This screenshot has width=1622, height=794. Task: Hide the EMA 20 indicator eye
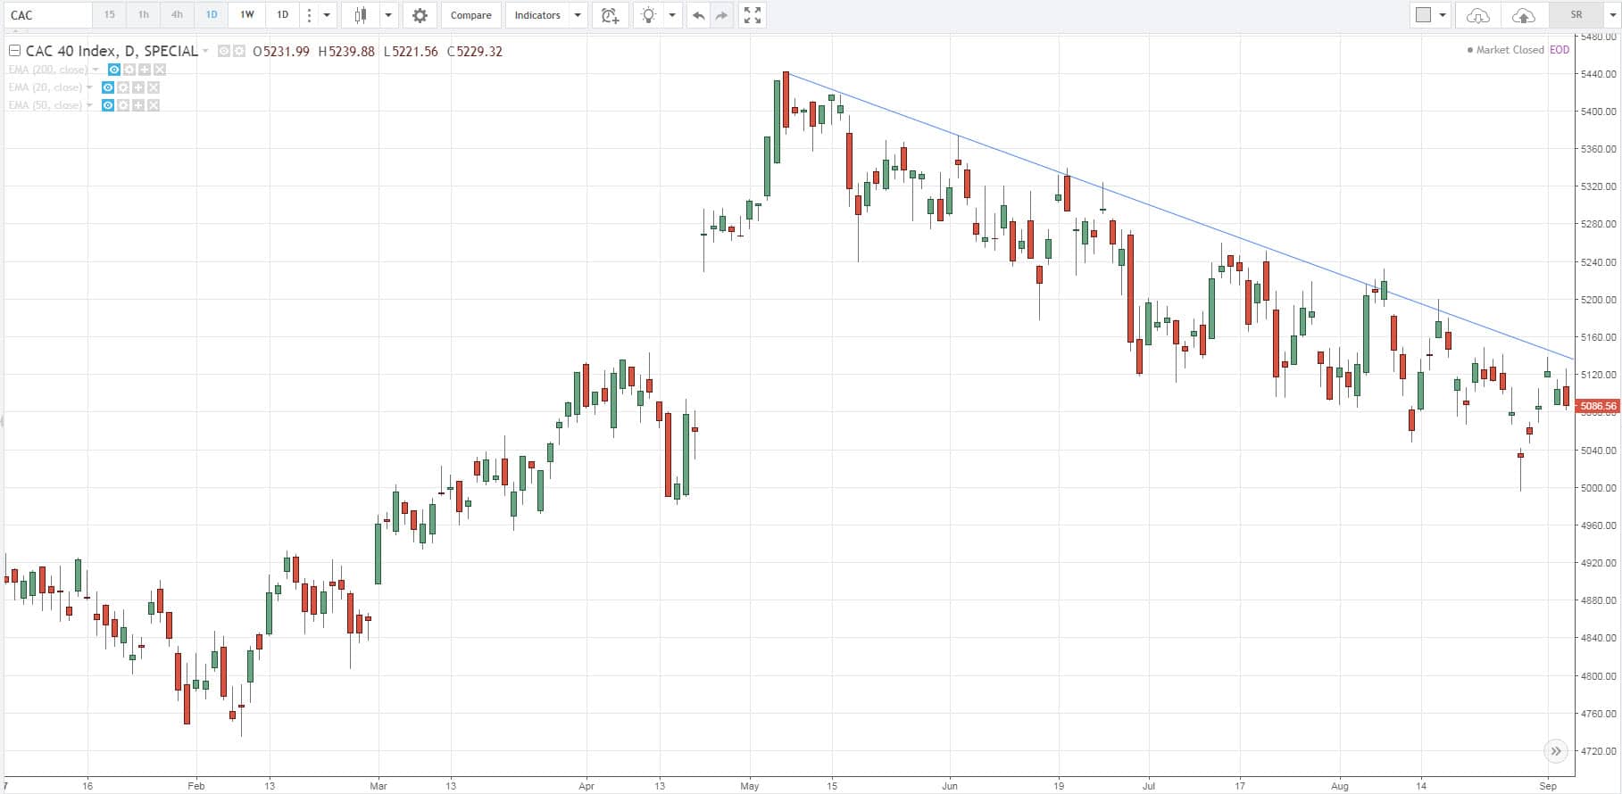[x=108, y=87]
